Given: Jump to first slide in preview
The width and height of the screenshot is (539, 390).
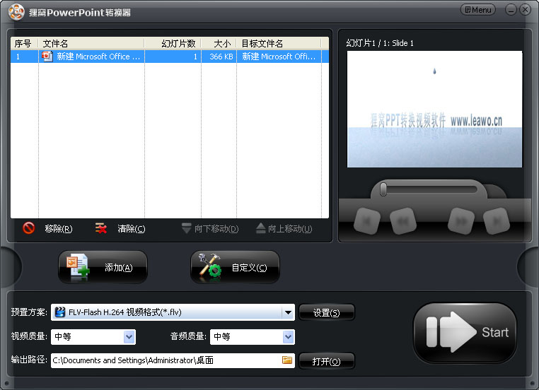Looking at the screenshot, I should tap(367, 221).
